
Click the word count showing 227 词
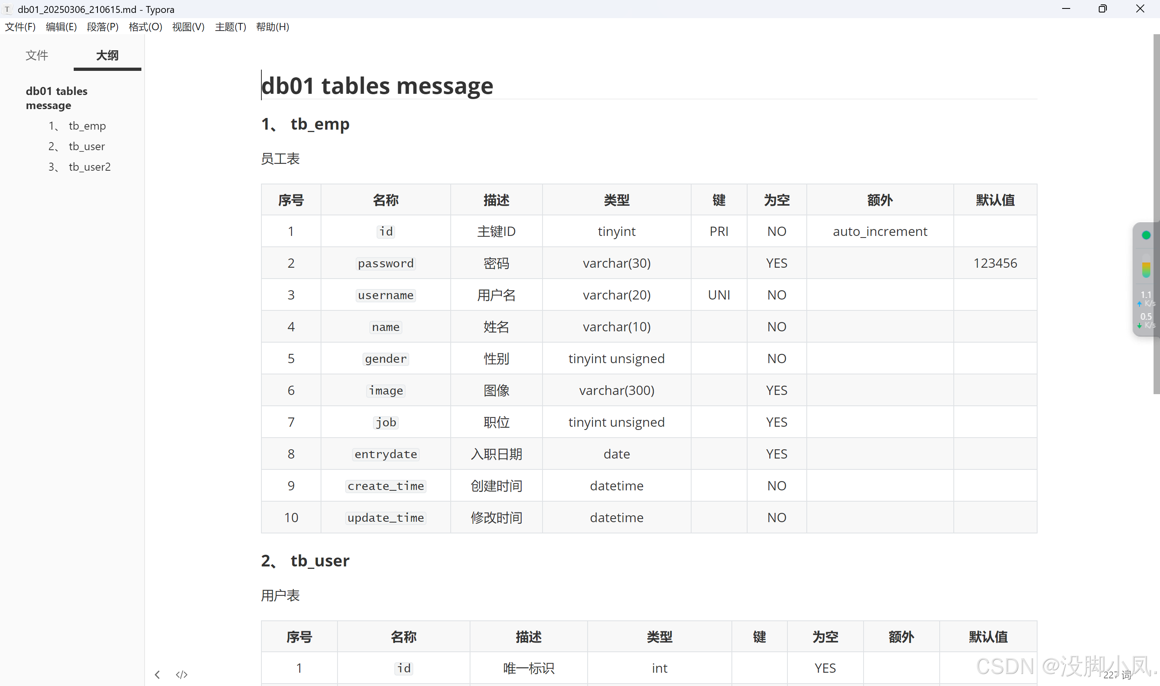1116,674
